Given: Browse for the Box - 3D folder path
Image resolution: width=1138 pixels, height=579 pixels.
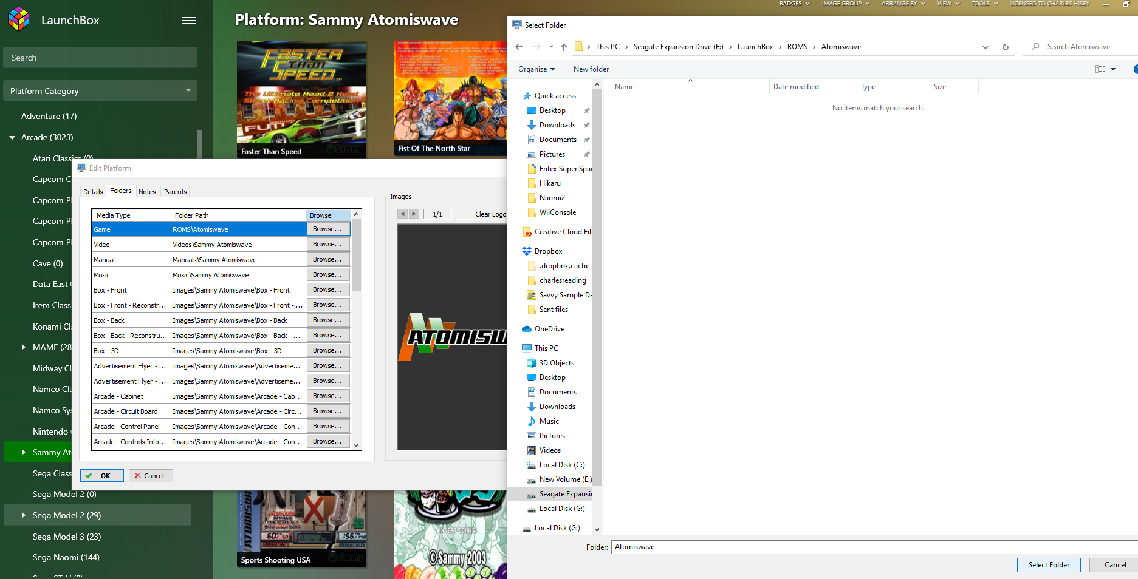Looking at the screenshot, I should tap(328, 351).
